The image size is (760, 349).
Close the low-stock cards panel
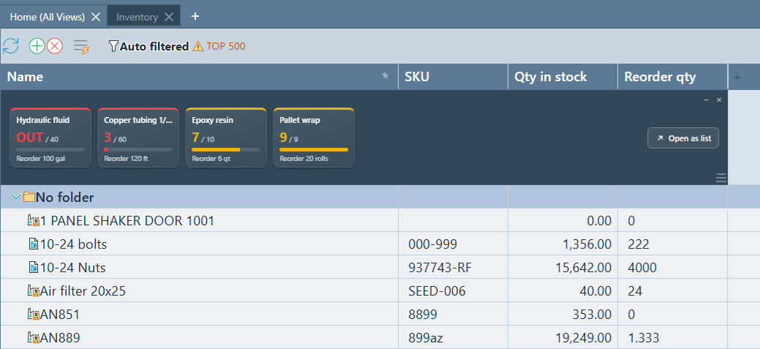tap(719, 100)
